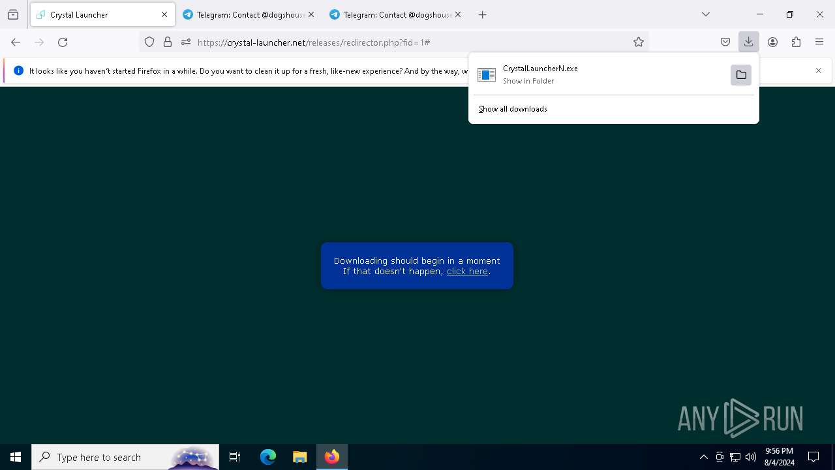Screen dimensions: 835x470
Task: Go forward one page
Action: [39, 42]
